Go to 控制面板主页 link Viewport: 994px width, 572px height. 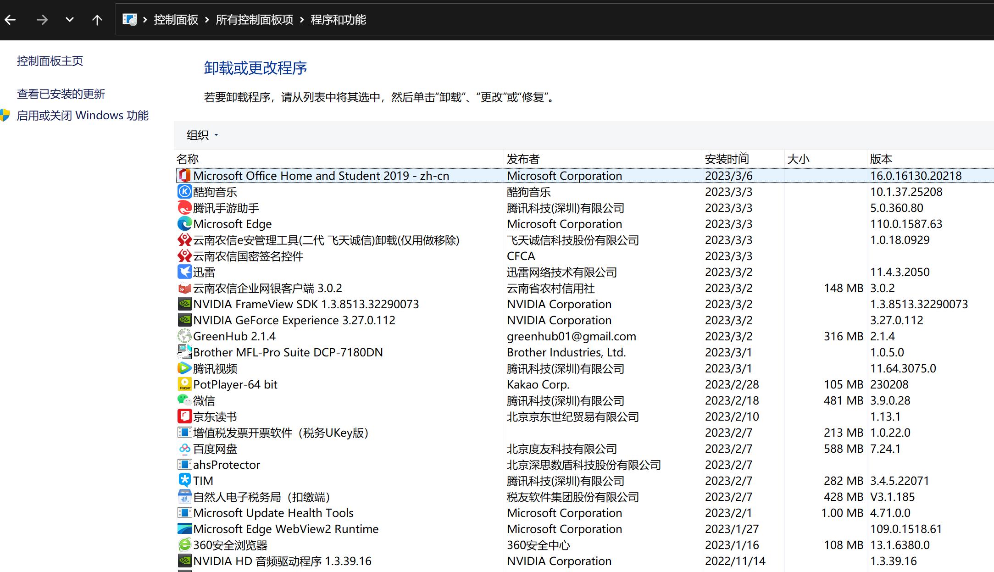click(50, 61)
